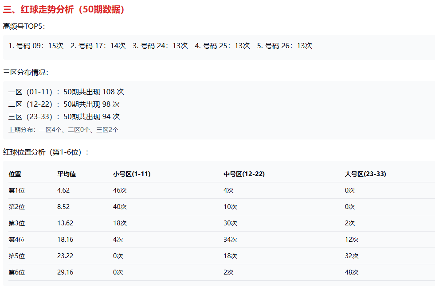
Task: Click the top entry 号码 09：15次
Action: coord(36,46)
